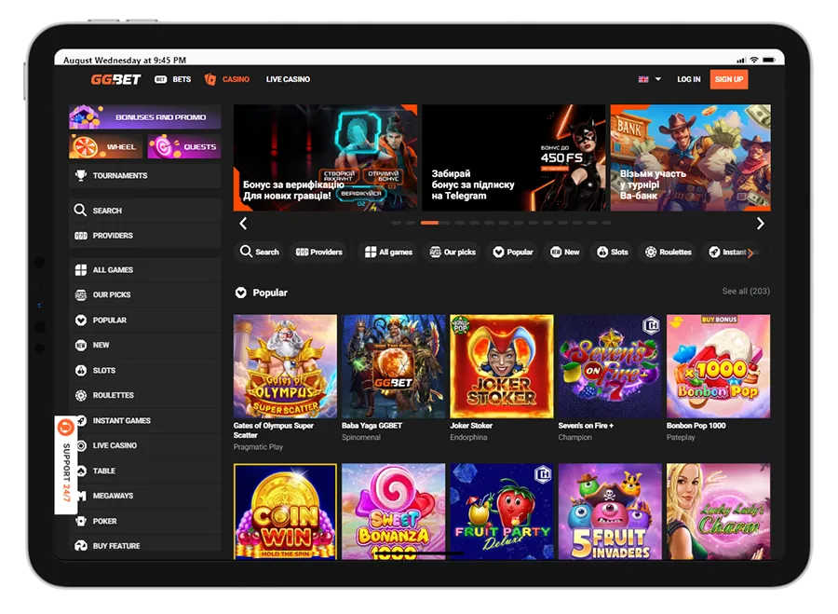
Task: Open Bonbon Pop 1000 game
Action: click(718, 366)
